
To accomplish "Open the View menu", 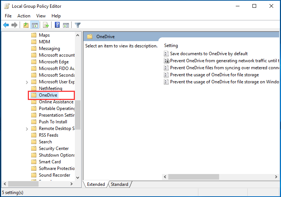I will pyautogui.click(x=41, y=16).
